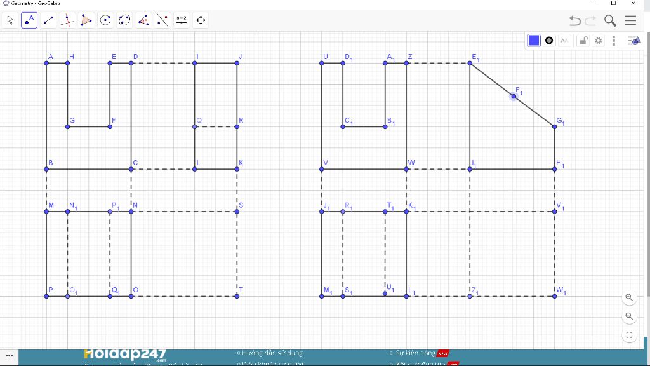Select the Move arrow tool

click(x=10, y=20)
